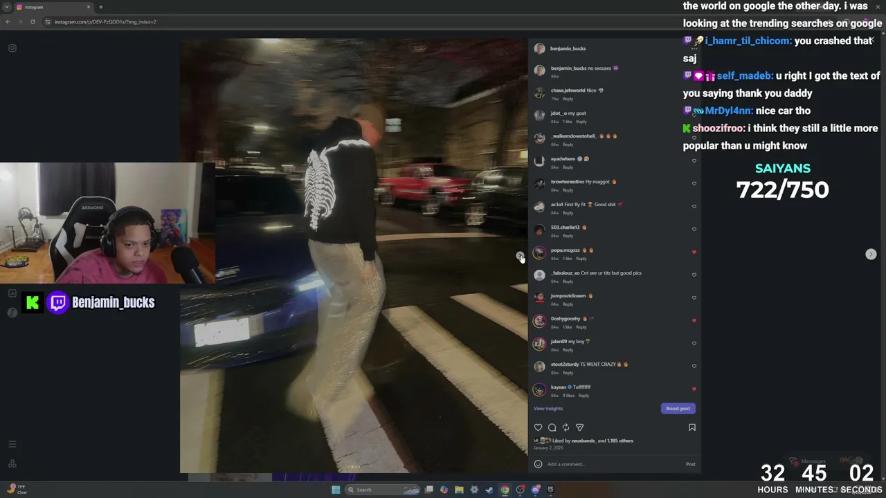The height and width of the screenshot is (498, 886).
Task: Go back in the browser
Action: [8, 21]
